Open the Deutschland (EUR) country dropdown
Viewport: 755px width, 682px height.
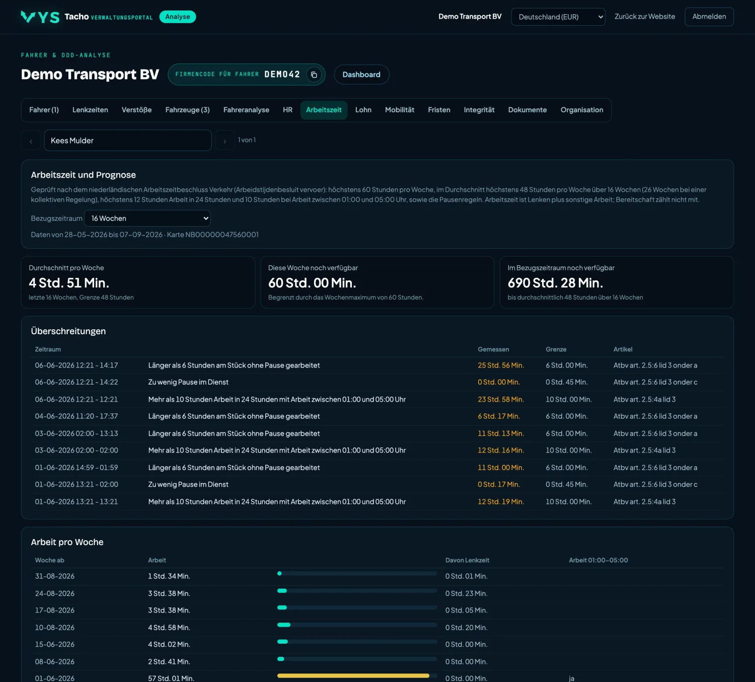point(558,17)
